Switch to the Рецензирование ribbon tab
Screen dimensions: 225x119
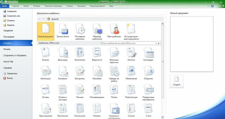pyautogui.click(x=97, y=6)
